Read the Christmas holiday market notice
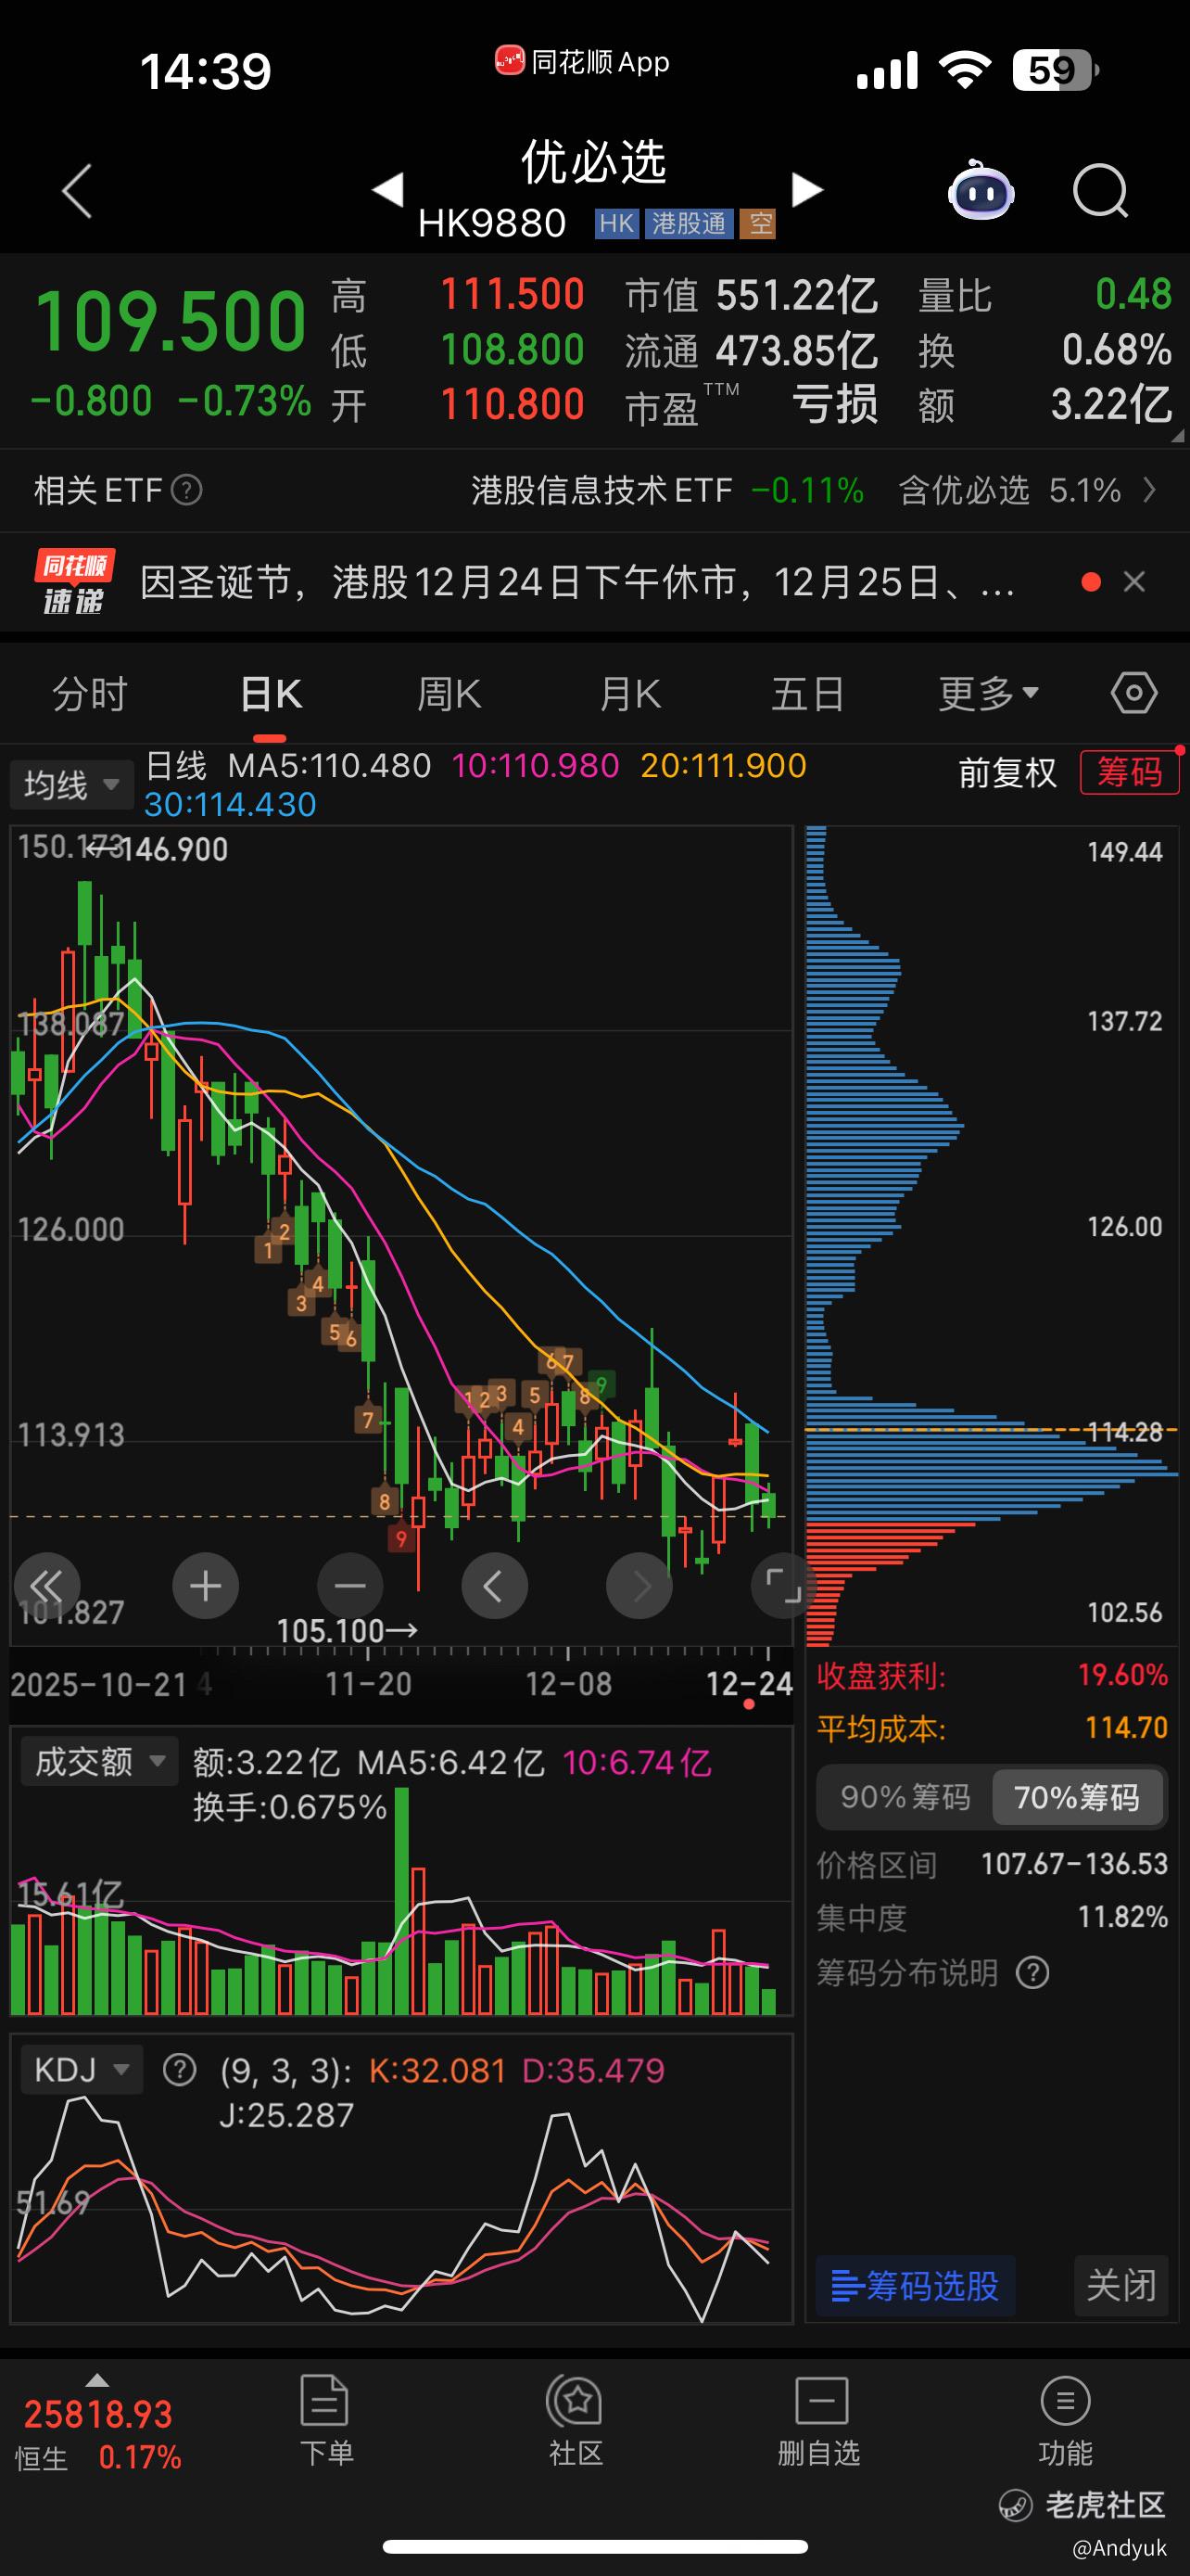Image resolution: width=1190 pixels, height=2576 pixels. [x=577, y=582]
